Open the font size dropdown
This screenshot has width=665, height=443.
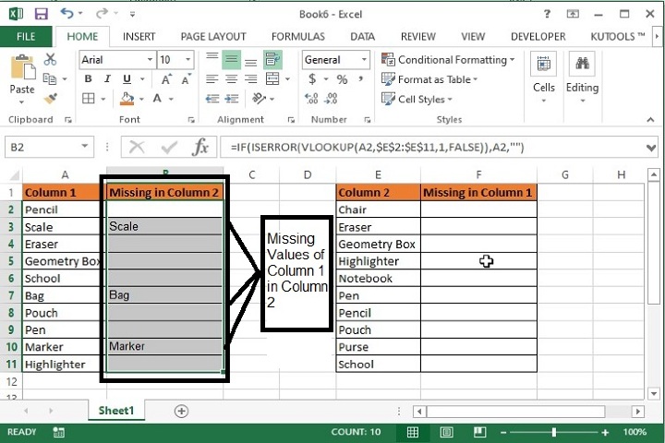(187, 59)
